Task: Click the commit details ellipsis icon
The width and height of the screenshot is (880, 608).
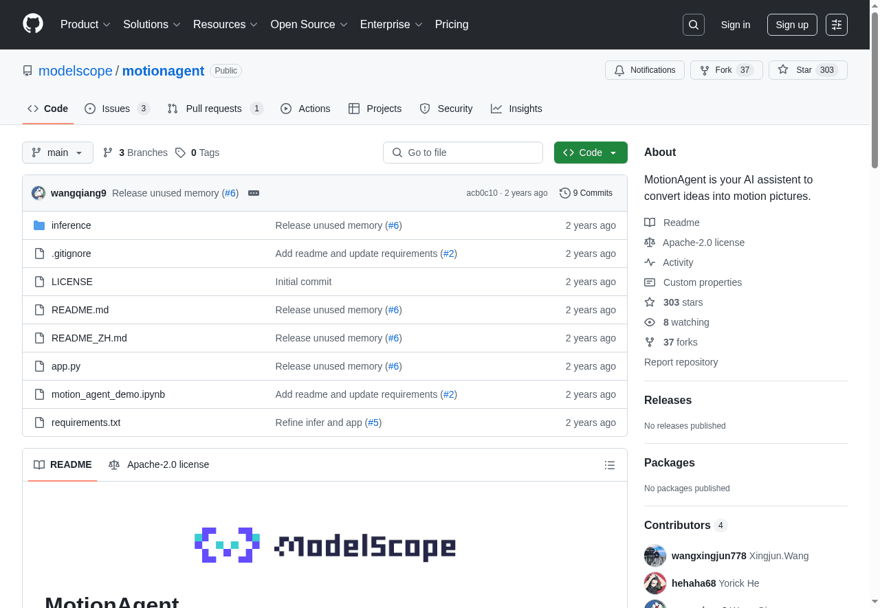Action: [x=254, y=193]
